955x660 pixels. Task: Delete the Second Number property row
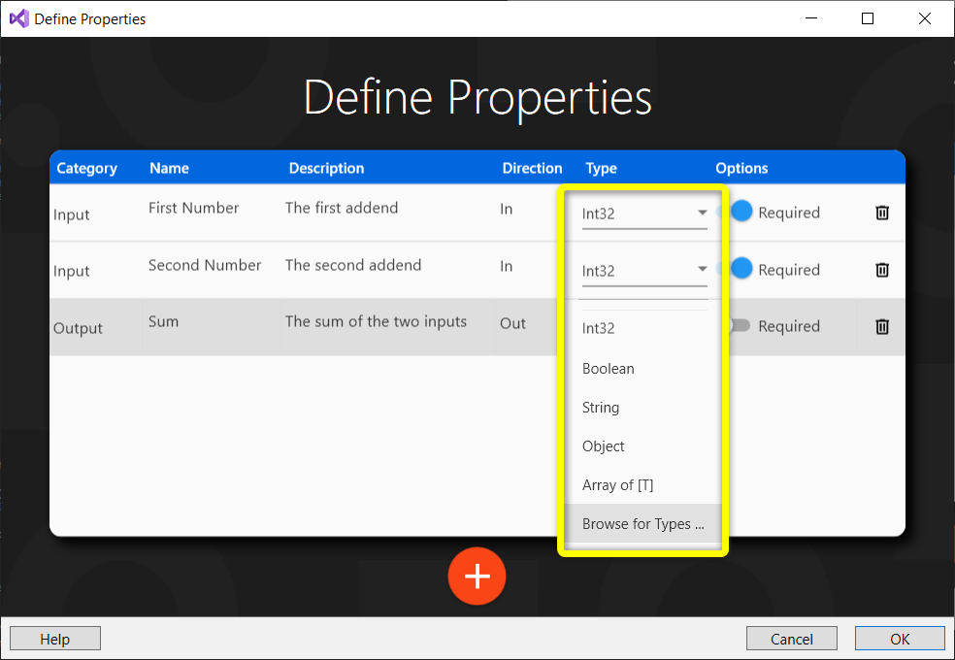pyautogui.click(x=881, y=270)
